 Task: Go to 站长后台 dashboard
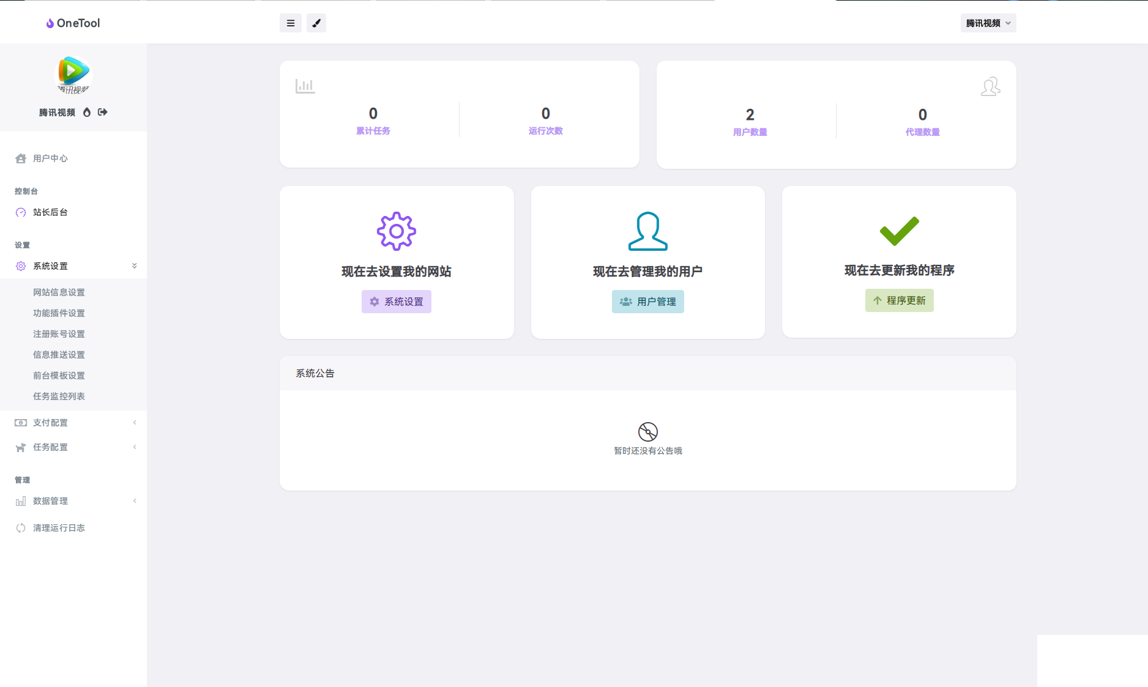(73, 212)
